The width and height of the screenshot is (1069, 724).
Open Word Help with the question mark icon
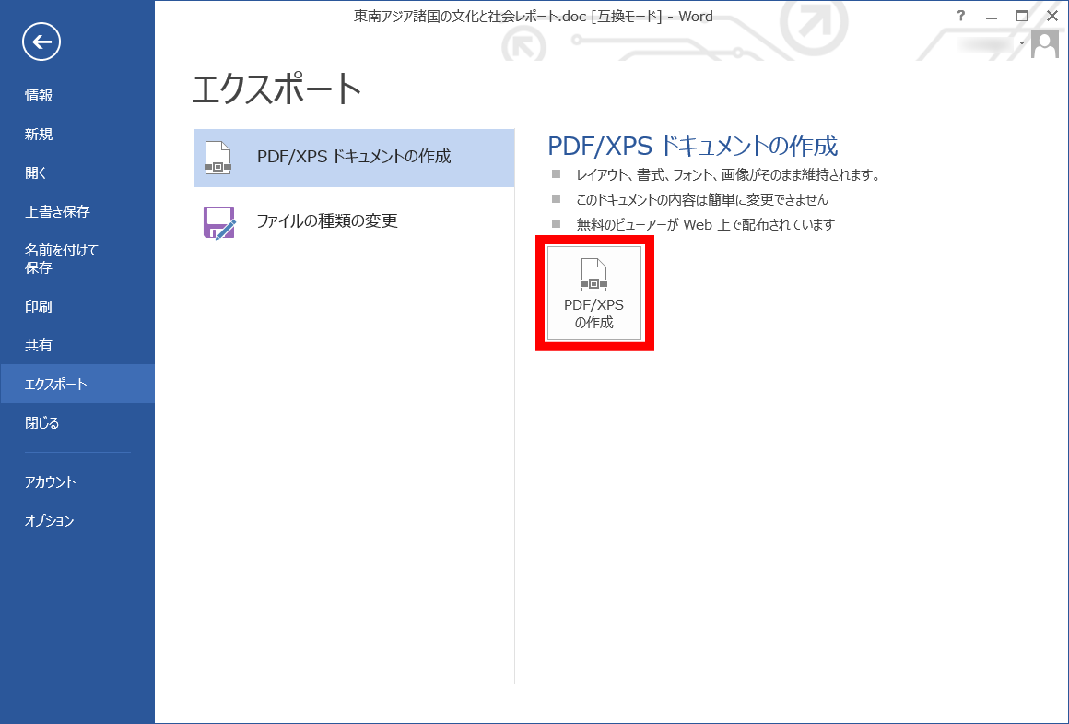coord(960,16)
